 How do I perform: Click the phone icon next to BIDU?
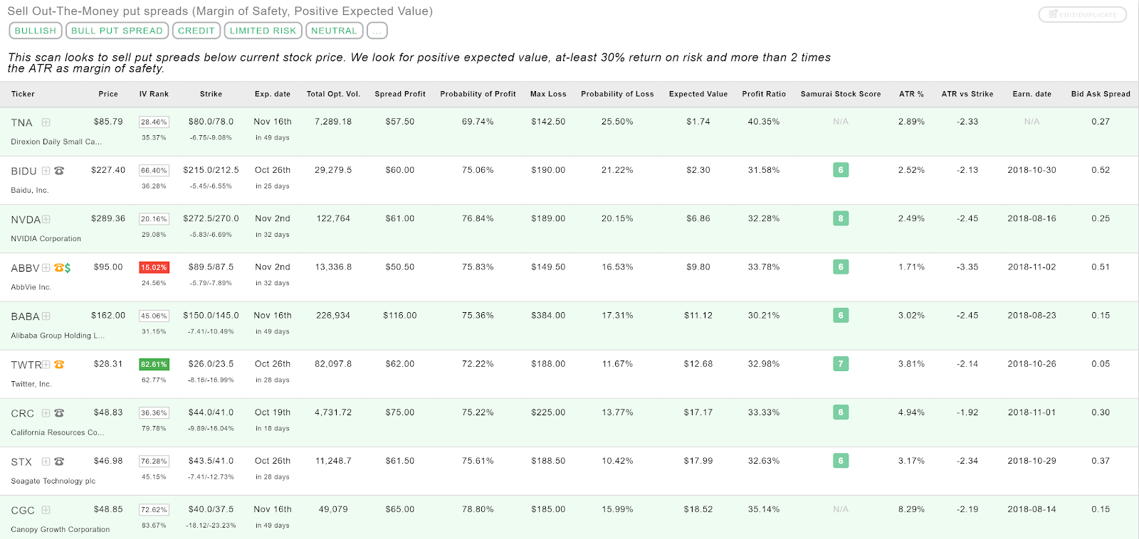click(59, 171)
